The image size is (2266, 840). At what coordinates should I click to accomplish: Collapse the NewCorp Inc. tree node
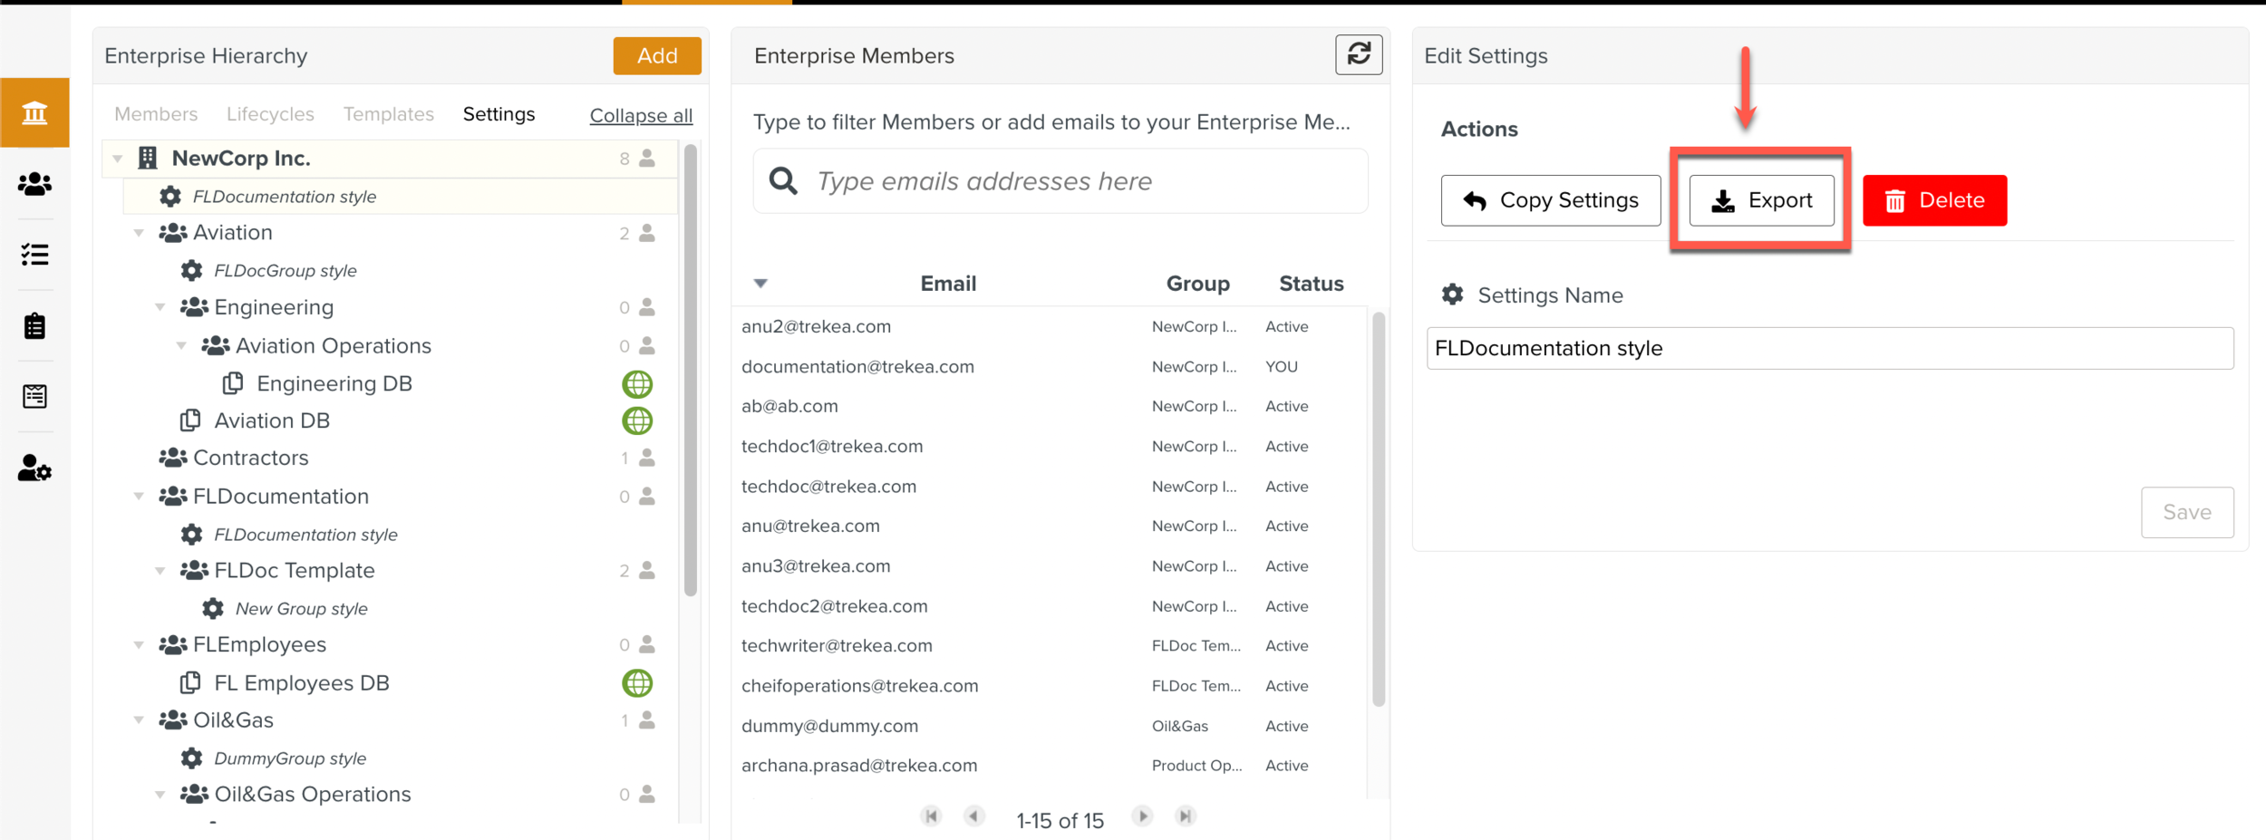pos(118,159)
